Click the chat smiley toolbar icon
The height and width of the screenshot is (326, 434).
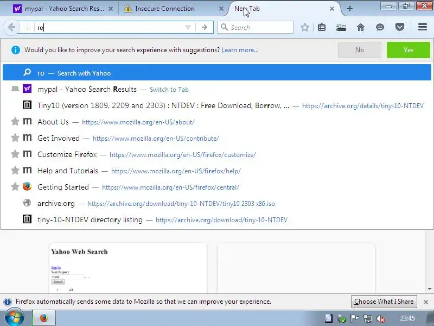(x=380, y=27)
